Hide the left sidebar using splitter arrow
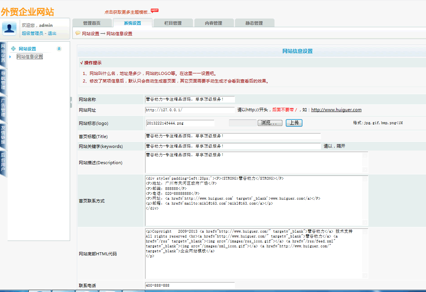426x292 pixels. [71, 102]
